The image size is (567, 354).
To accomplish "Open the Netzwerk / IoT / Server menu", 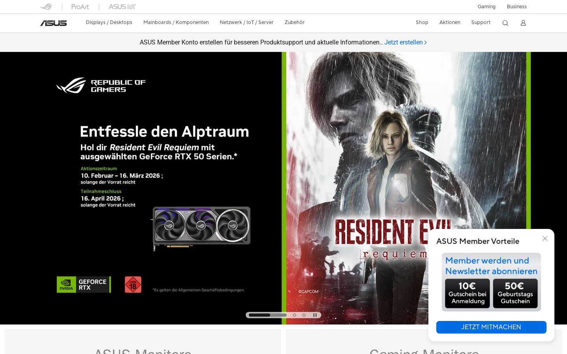I will tap(246, 22).
